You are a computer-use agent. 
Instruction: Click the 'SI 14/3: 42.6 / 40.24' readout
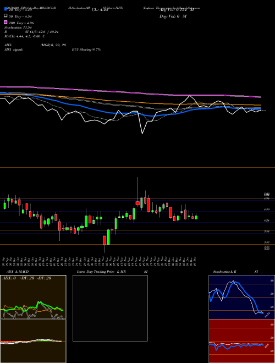[x=42, y=32]
